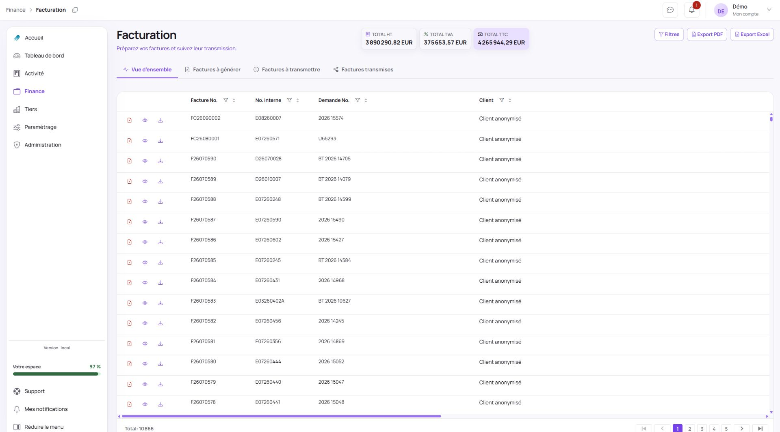Open PDF document icon for invoice F26070586

pos(130,242)
